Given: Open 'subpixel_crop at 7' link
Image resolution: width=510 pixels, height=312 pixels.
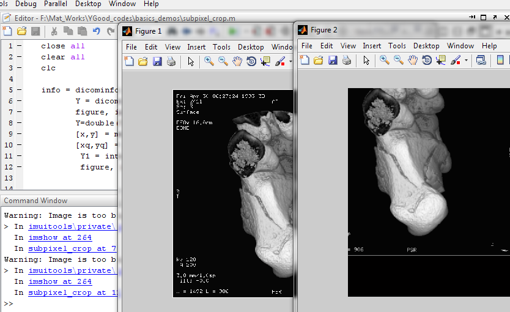Looking at the screenshot, I should point(72,248).
